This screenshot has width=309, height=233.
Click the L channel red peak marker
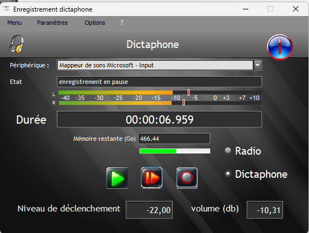[189, 92]
